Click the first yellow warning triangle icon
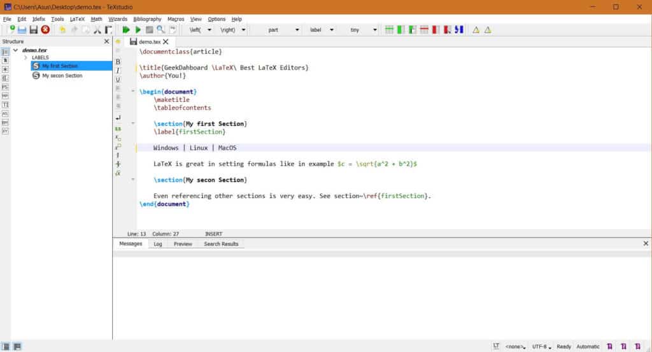 (x=476, y=30)
